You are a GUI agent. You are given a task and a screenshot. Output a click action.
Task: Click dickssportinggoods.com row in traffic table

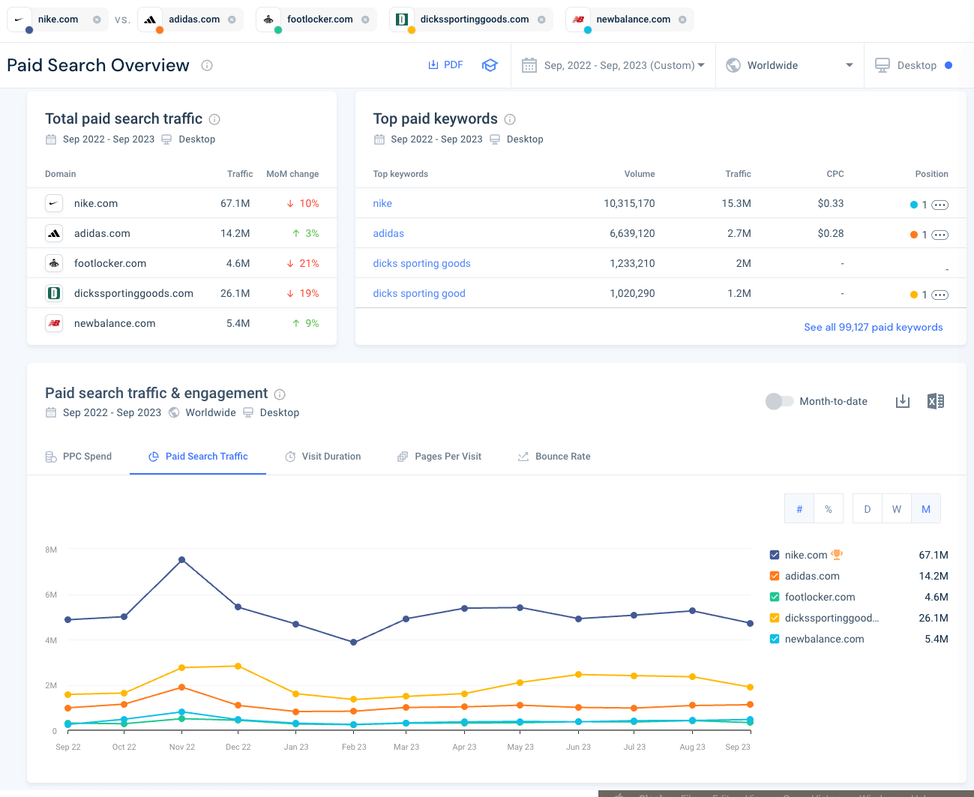coord(181,293)
